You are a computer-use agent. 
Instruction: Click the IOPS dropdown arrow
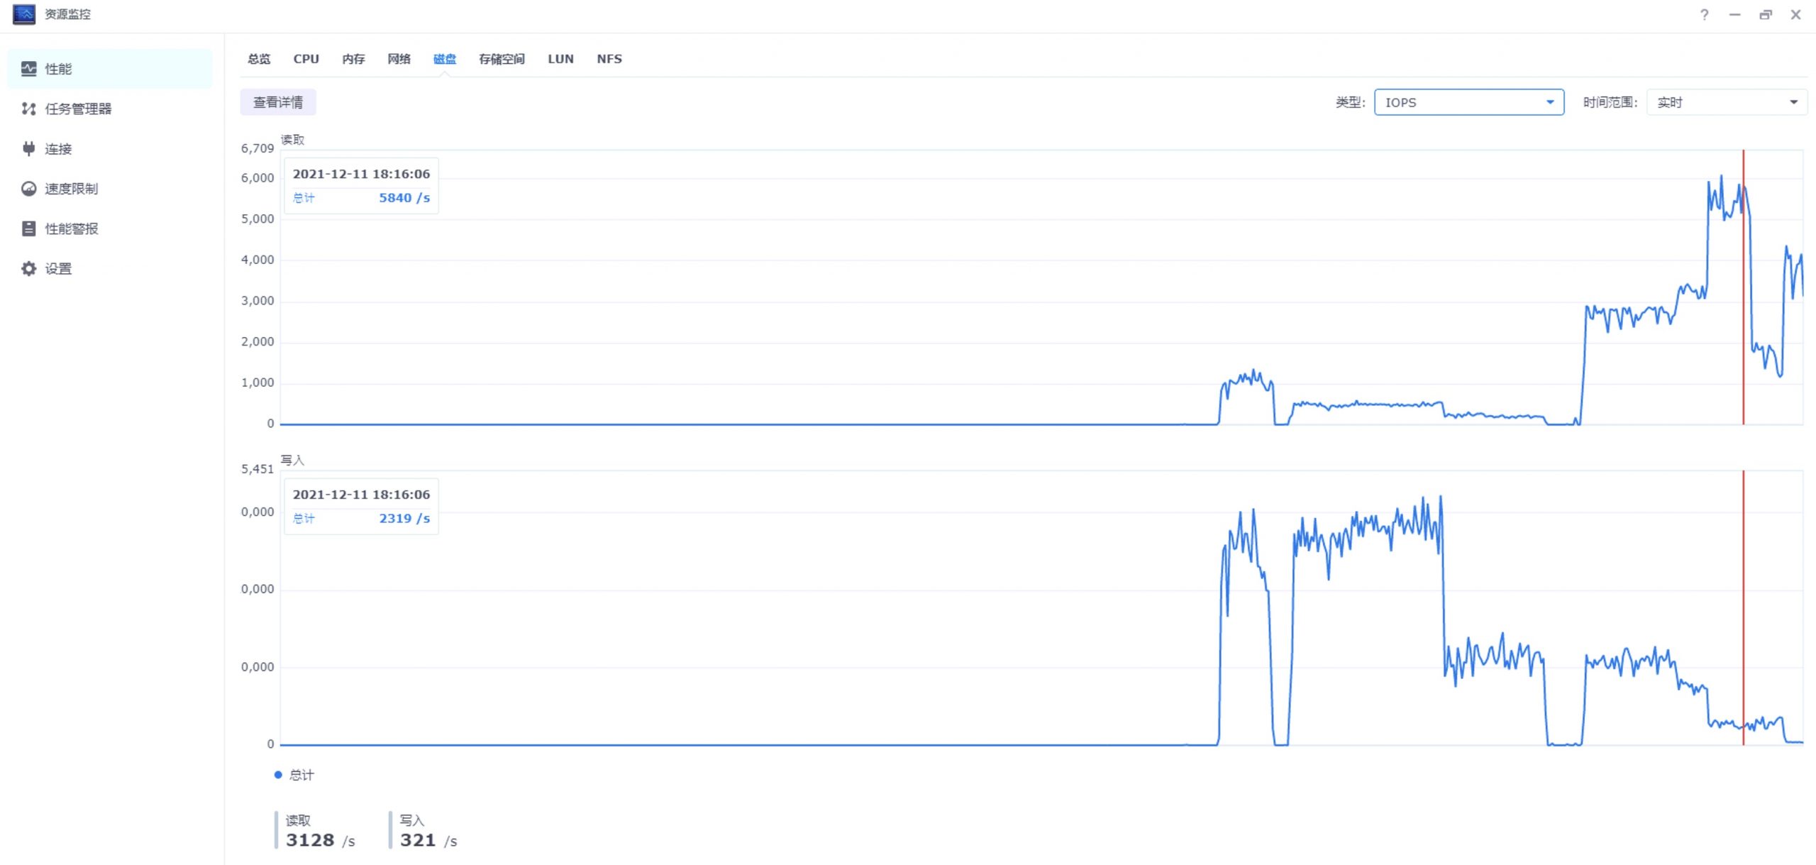[x=1550, y=102]
